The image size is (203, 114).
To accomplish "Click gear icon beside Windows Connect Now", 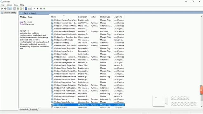I will pos(52,23).
